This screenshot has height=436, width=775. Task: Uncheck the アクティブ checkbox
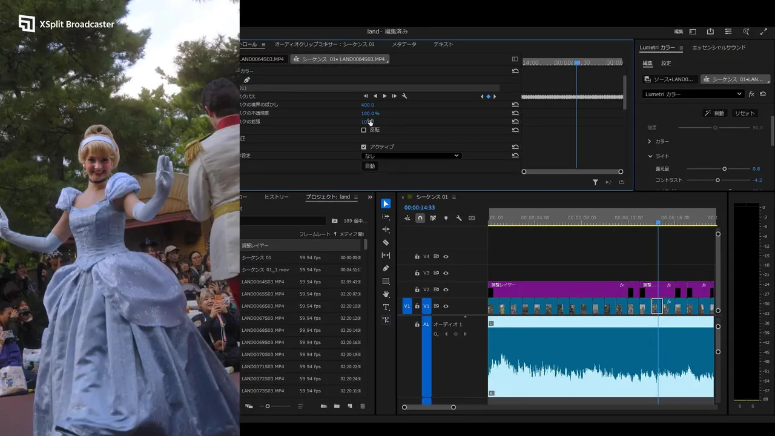364,147
